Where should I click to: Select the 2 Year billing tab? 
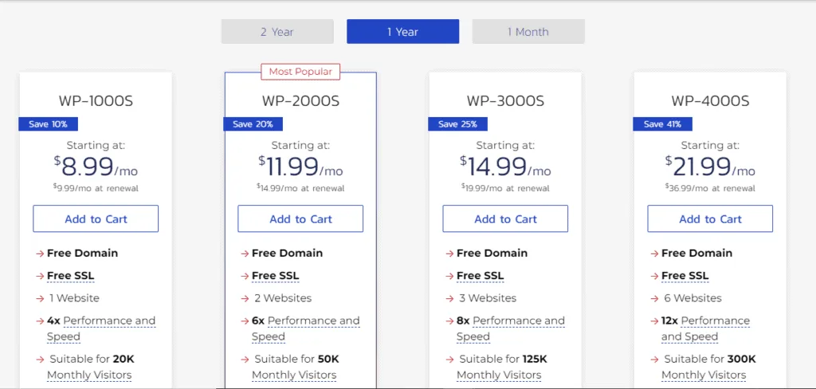[x=277, y=31]
